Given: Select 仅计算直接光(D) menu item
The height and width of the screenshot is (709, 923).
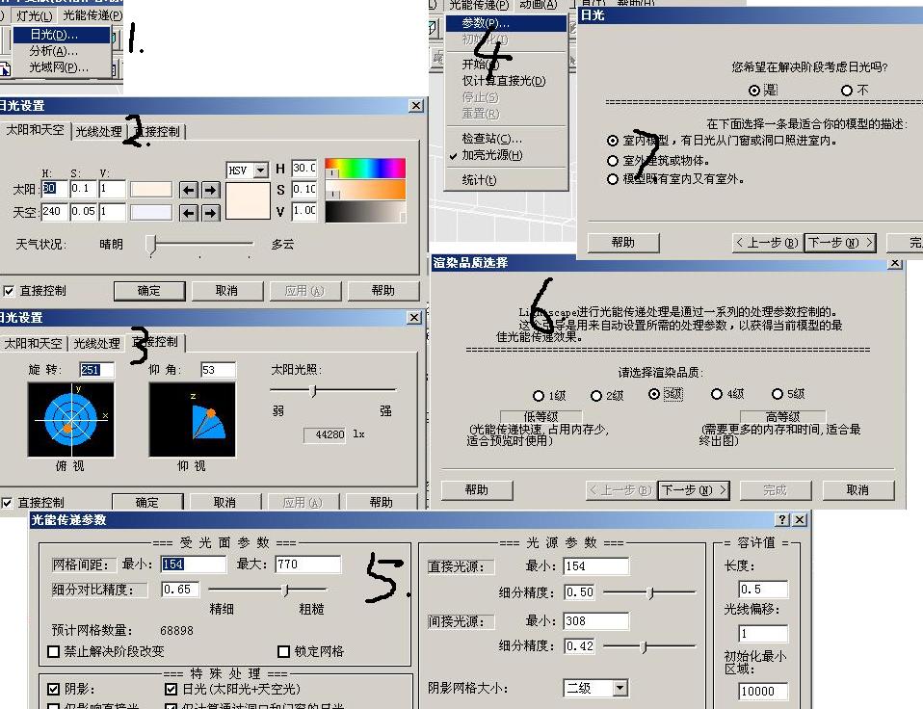Looking at the screenshot, I should click(506, 81).
